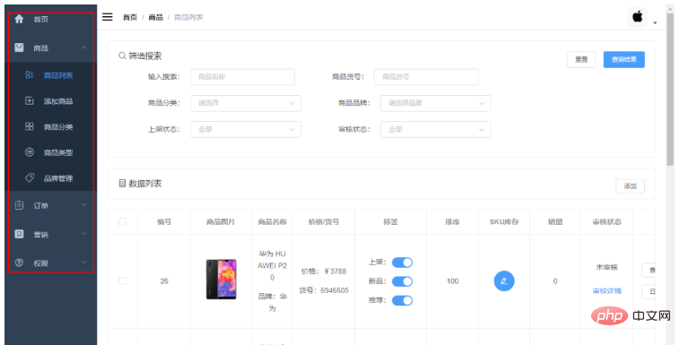Toggle the sidebar with the hamburger icon
The image size is (680, 345).
(107, 17)
